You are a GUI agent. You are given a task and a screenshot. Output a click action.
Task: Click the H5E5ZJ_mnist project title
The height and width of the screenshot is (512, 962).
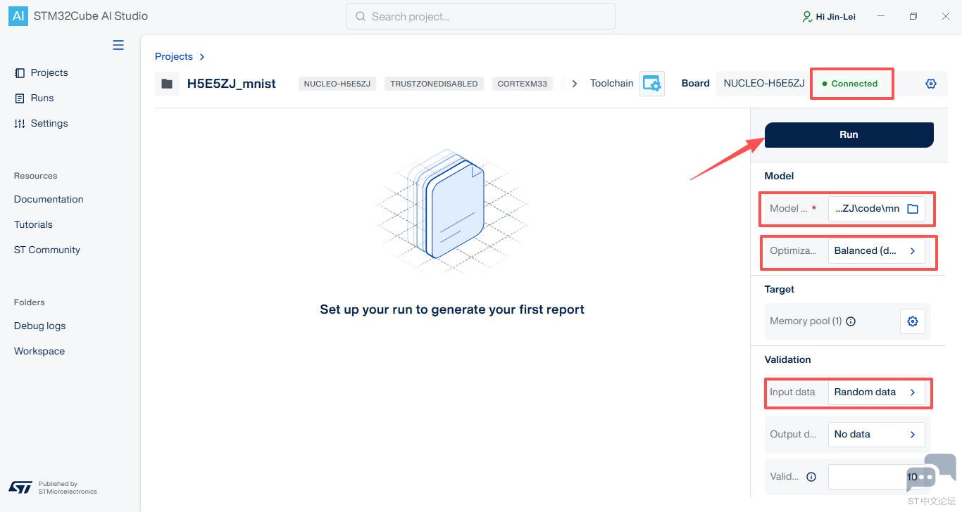[x=232, y=84]
